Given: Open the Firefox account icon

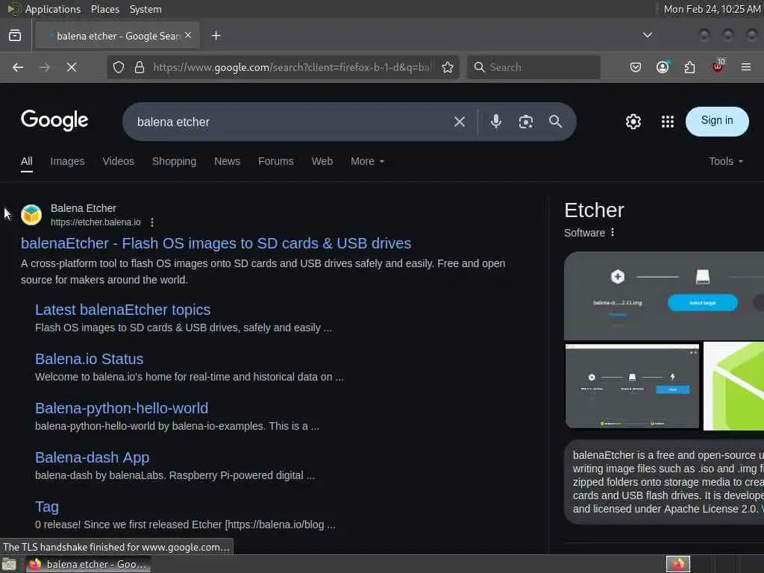Looking at the screenshot, I should pos(663,67).
